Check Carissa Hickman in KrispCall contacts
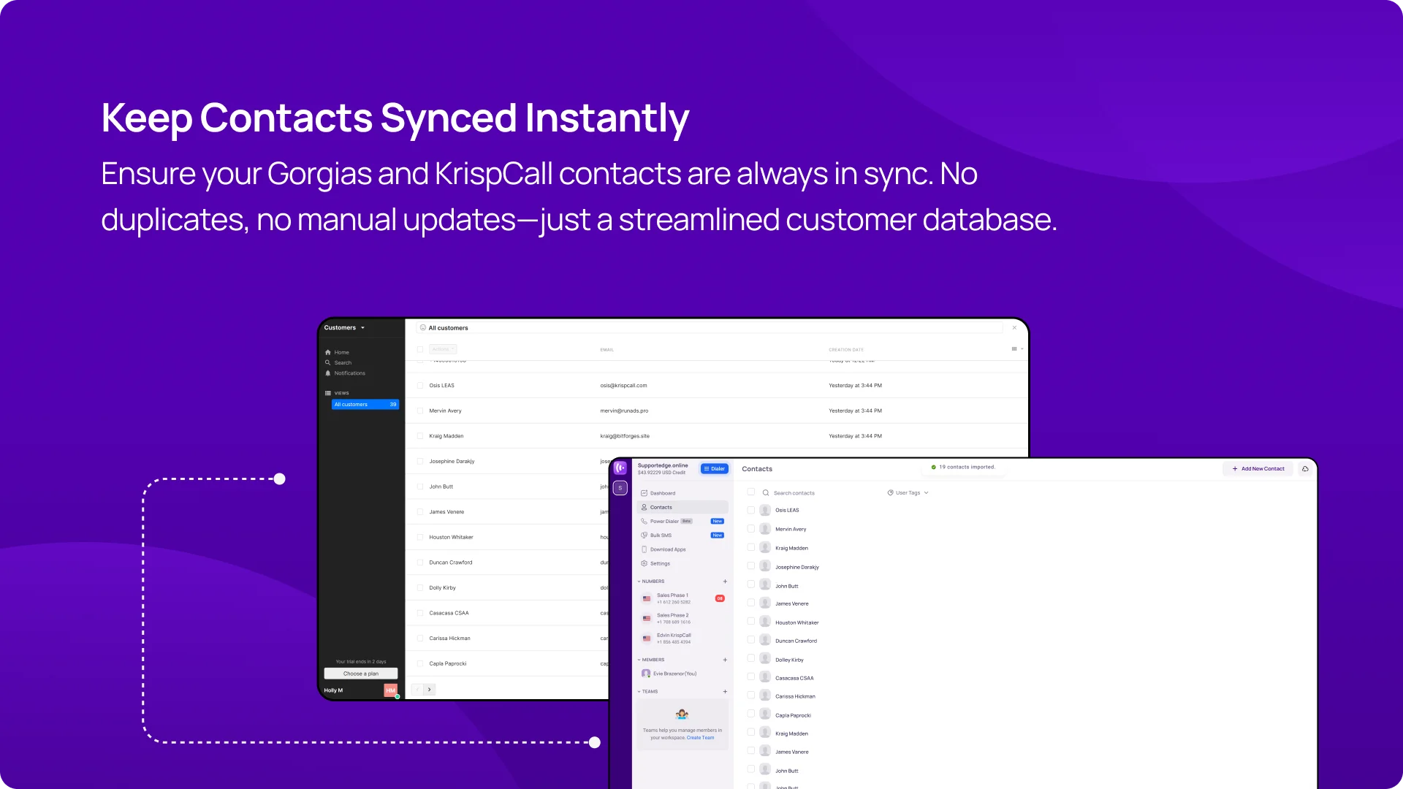Viewport: 1403px width, 789px height. [x=751, y=695]
